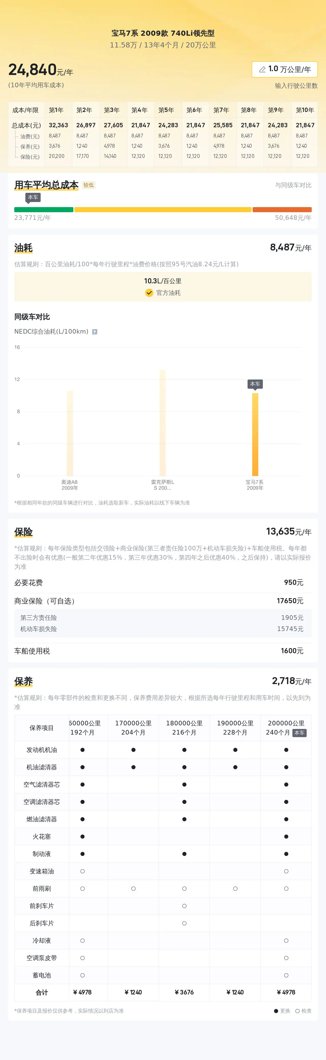The height and width of the screenshot is (1060, 326).
Task: Click the green segment of the cost bar
Action: click(x=44, y=209)
